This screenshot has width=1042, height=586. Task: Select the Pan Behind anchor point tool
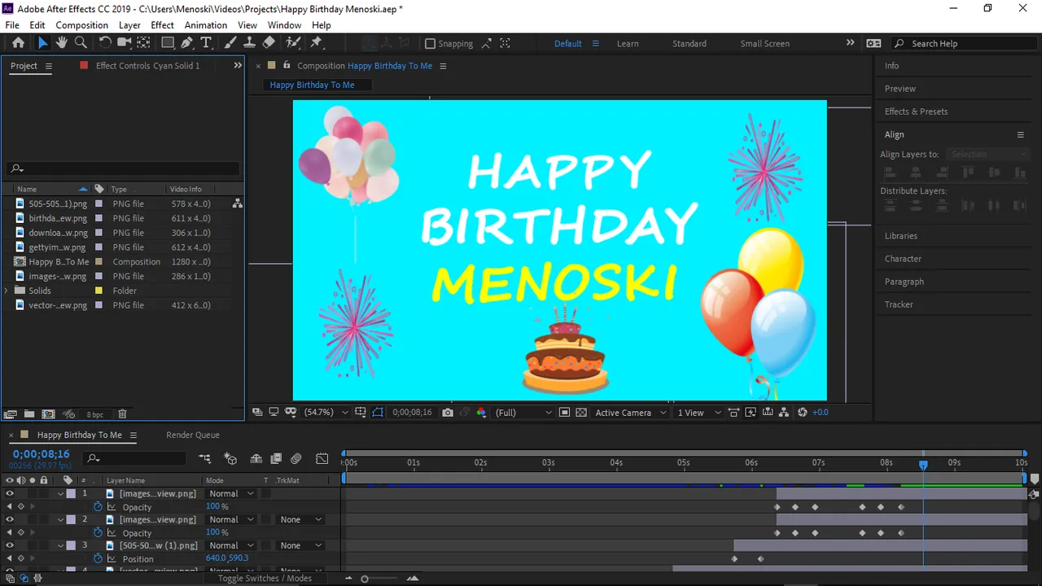pyautogui.click(x=143, y=43)
